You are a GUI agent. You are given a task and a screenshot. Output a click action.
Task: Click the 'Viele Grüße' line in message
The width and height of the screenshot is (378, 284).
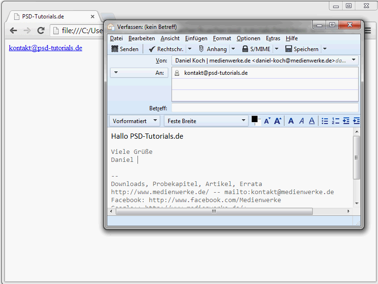click(132, 151)
